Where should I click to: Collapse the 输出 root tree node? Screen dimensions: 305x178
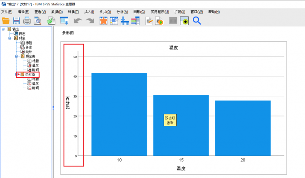pos(3,29)
